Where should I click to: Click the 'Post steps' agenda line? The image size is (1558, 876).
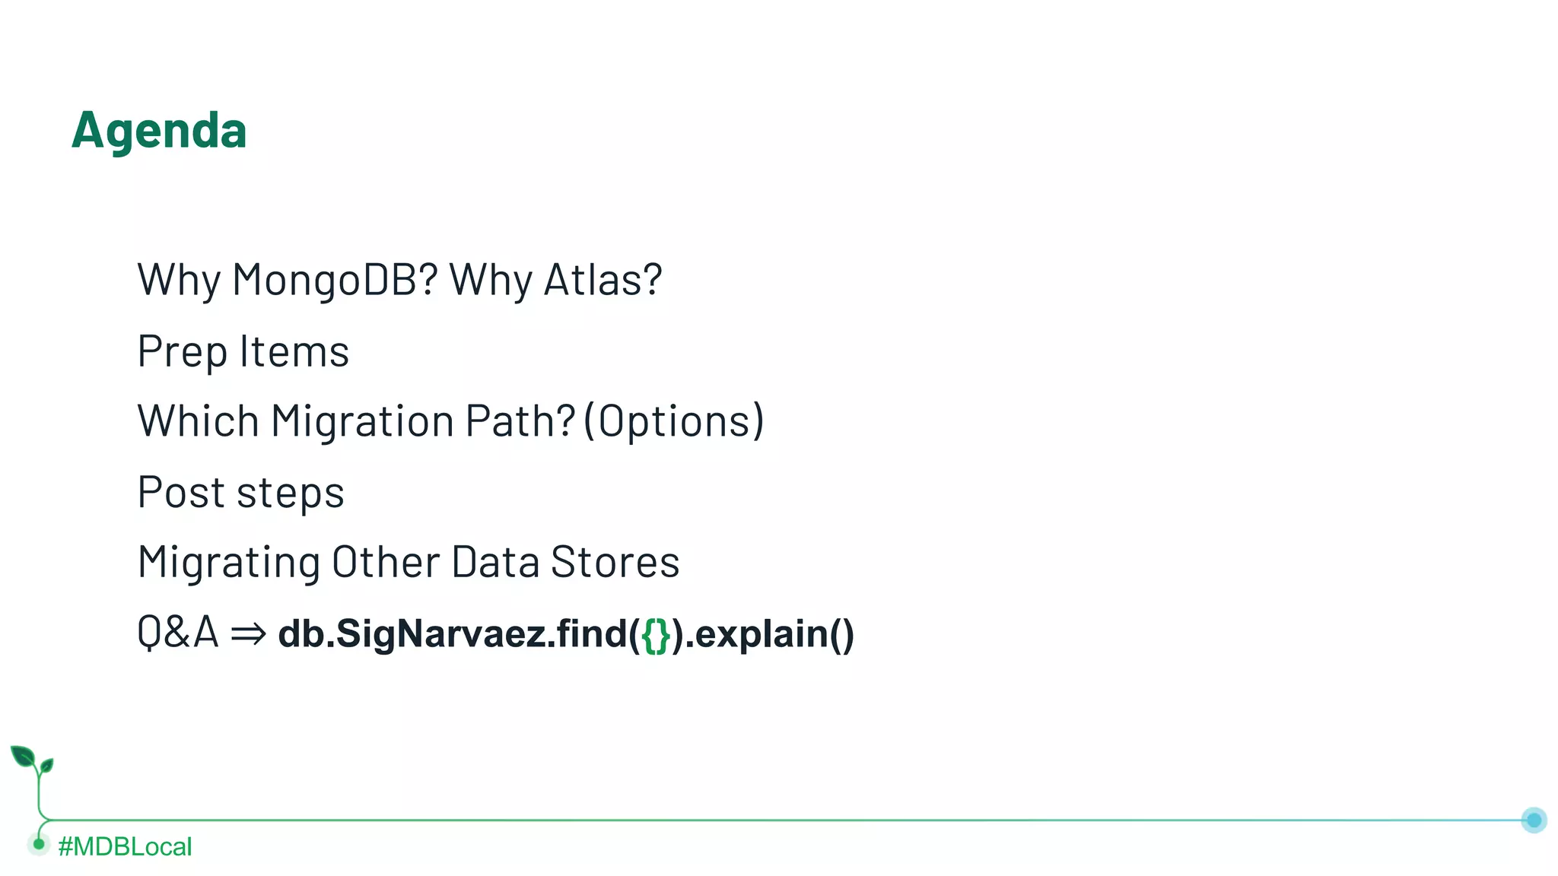(x=240, y=492)
